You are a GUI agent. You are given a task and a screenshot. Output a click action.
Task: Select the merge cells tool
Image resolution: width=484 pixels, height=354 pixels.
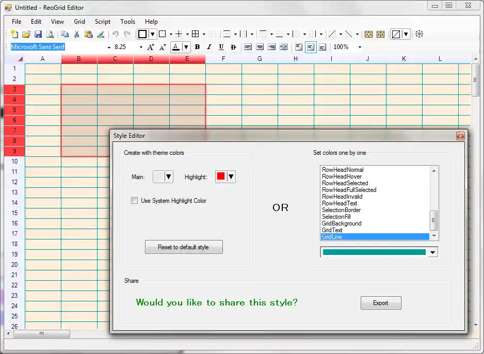368,34
